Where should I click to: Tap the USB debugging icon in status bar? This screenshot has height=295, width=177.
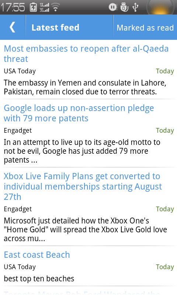124,7
